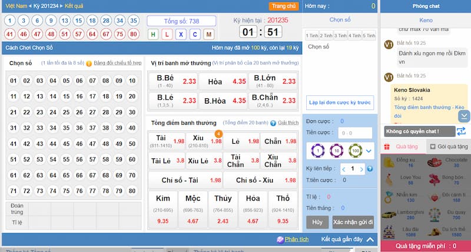Open the Phân tích link
The width and height of the screenshot is (471, 252).
[292, 239]
